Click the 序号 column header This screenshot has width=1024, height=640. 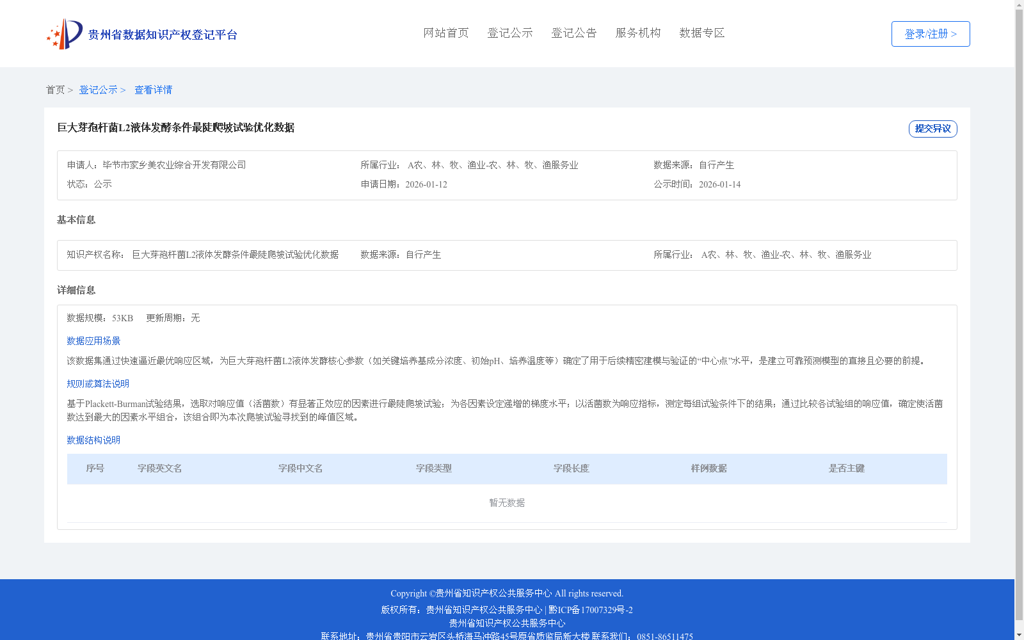pos(95,468)
